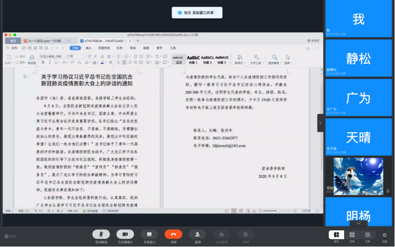Switch to the 九一八会议.pptx tab

click(x=45, y=41)
